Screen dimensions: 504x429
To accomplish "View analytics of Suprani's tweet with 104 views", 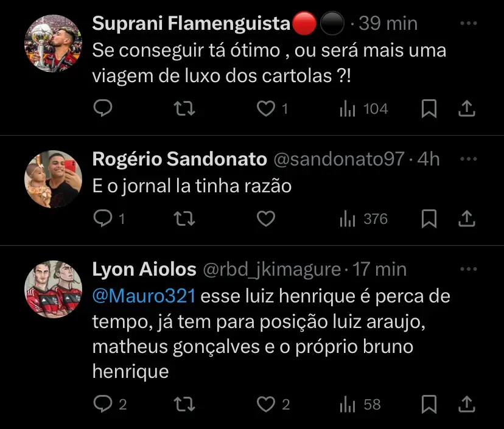I will (363, 109).
